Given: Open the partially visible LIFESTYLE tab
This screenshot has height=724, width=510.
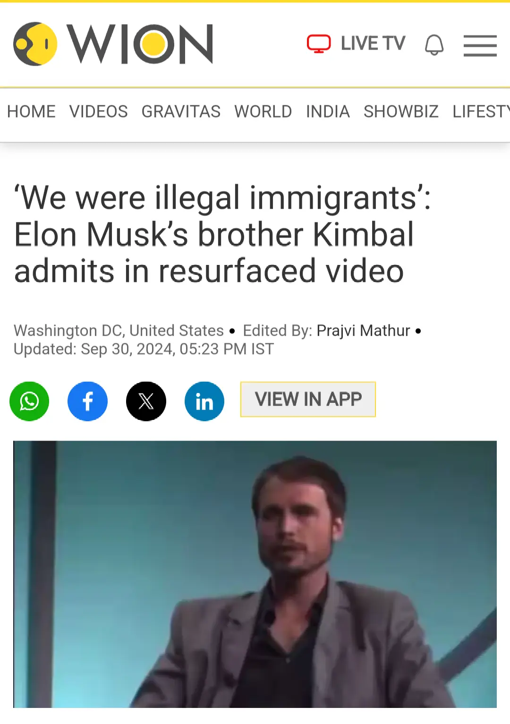Looking at the screenshot, I should (x=481, y=112).
